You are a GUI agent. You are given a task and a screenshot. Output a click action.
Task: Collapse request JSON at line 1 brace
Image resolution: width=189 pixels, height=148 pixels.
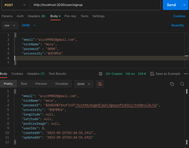(15, 35)
